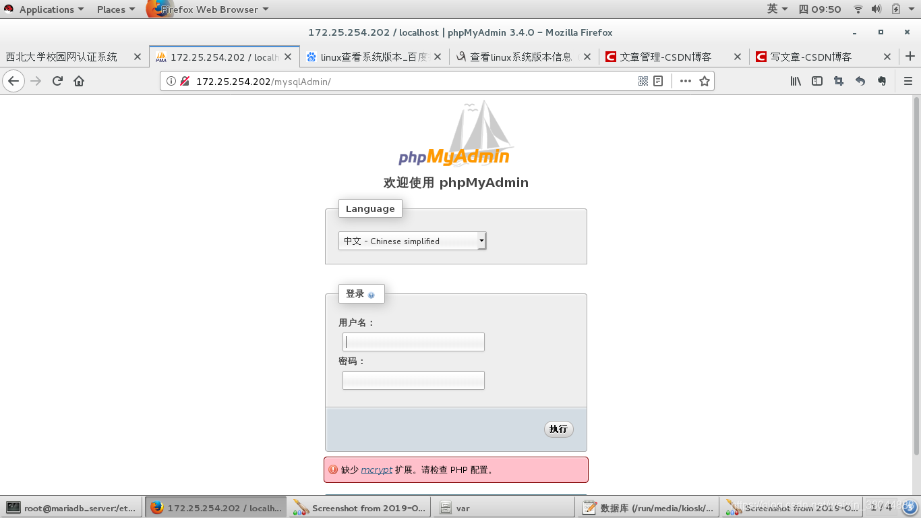The width and height of the screenshot is (921, 518).
Task: Click the battery status icon
Action: (896, 9)
